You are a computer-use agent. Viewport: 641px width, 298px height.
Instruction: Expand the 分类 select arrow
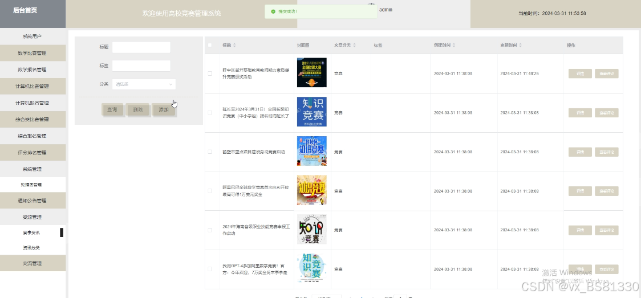[x=171, y=84]
